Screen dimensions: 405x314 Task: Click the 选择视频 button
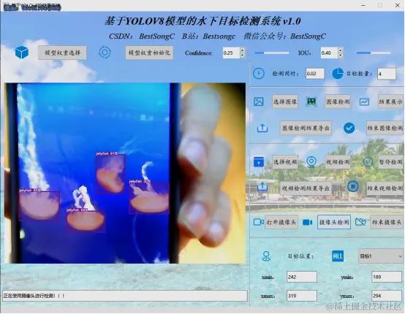(x=285, y=162)
